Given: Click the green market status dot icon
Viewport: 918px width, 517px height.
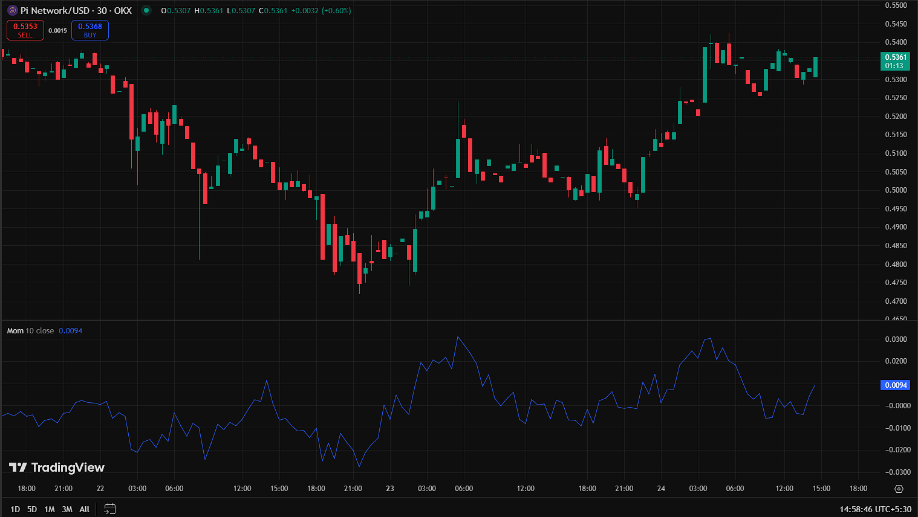Looking at the screenshot, I should (146, 10).
